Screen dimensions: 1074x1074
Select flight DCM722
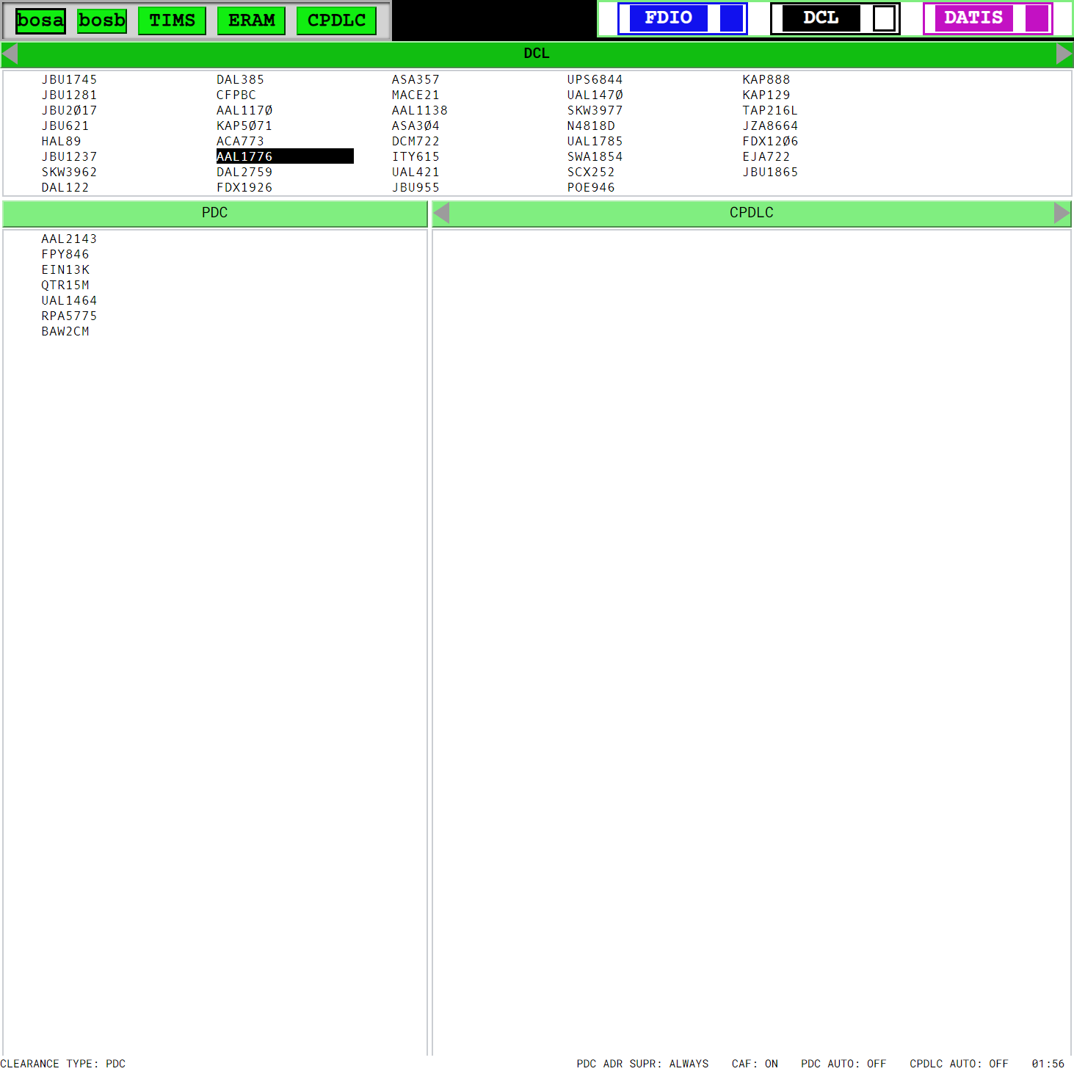coord(416,141)
